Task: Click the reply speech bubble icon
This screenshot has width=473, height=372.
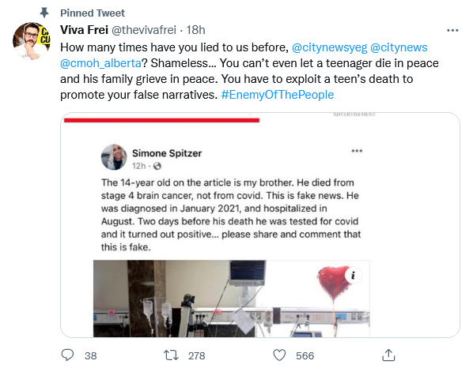Action: pos(67,355)
